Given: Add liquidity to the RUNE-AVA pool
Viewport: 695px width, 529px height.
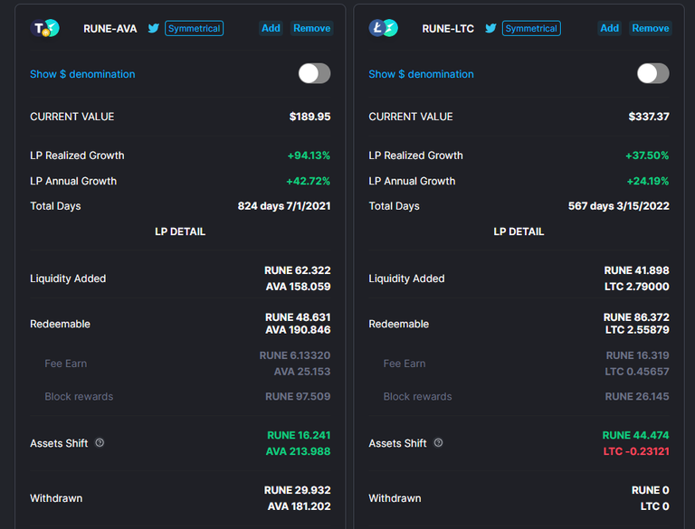Looking at the screenshot, I should coord(271,28).
